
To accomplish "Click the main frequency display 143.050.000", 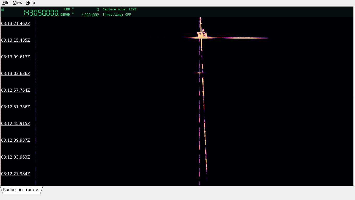I will (41, 13).
